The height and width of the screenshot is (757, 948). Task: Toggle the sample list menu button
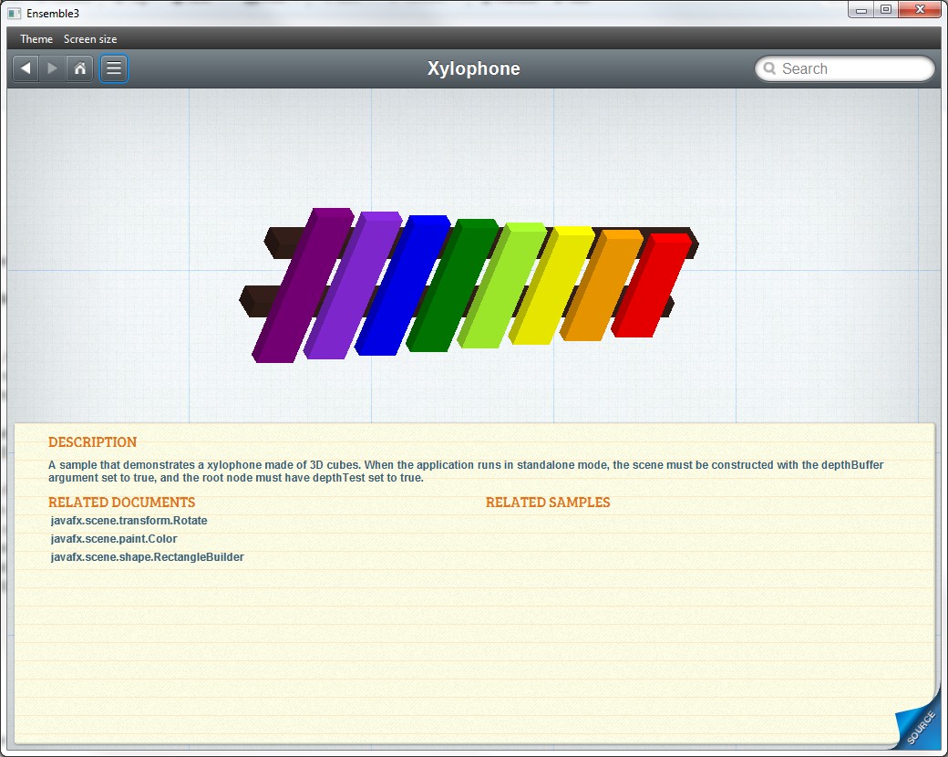114,68
